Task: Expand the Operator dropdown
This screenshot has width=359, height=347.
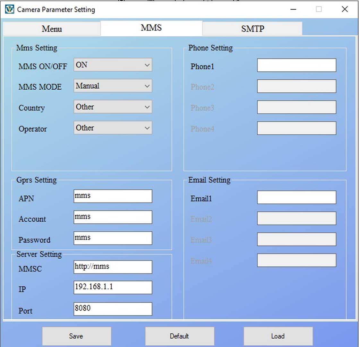Action: tap(113, 128)
